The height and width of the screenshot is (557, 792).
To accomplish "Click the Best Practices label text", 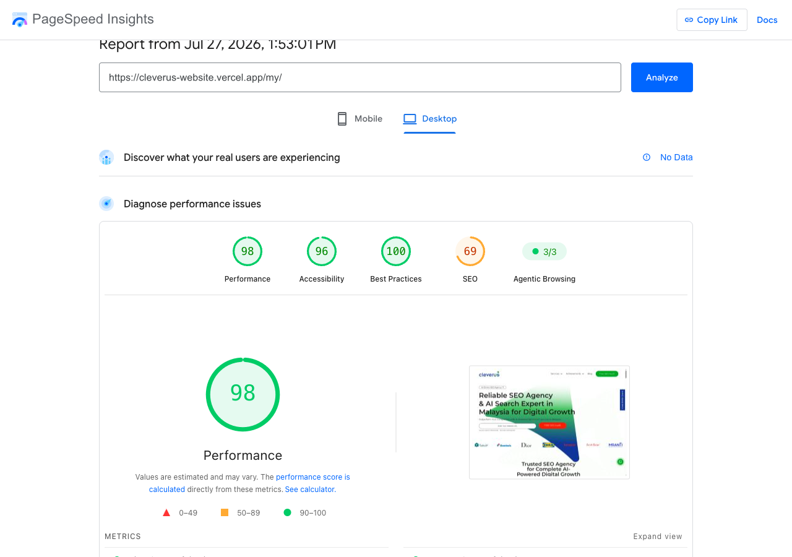I will [396, 279].
